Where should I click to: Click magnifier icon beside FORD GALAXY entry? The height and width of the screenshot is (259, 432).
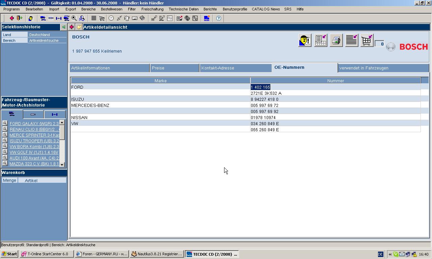coord(5,123)
